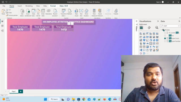This screenshot has height=102, width=181.
Task: Select the Scatter chart visual
Action: (147, 40)
